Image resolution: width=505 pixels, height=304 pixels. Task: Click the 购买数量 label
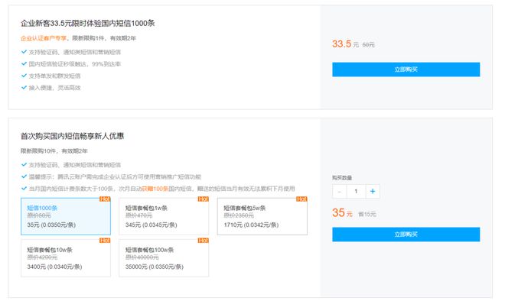tap(342, 178)
